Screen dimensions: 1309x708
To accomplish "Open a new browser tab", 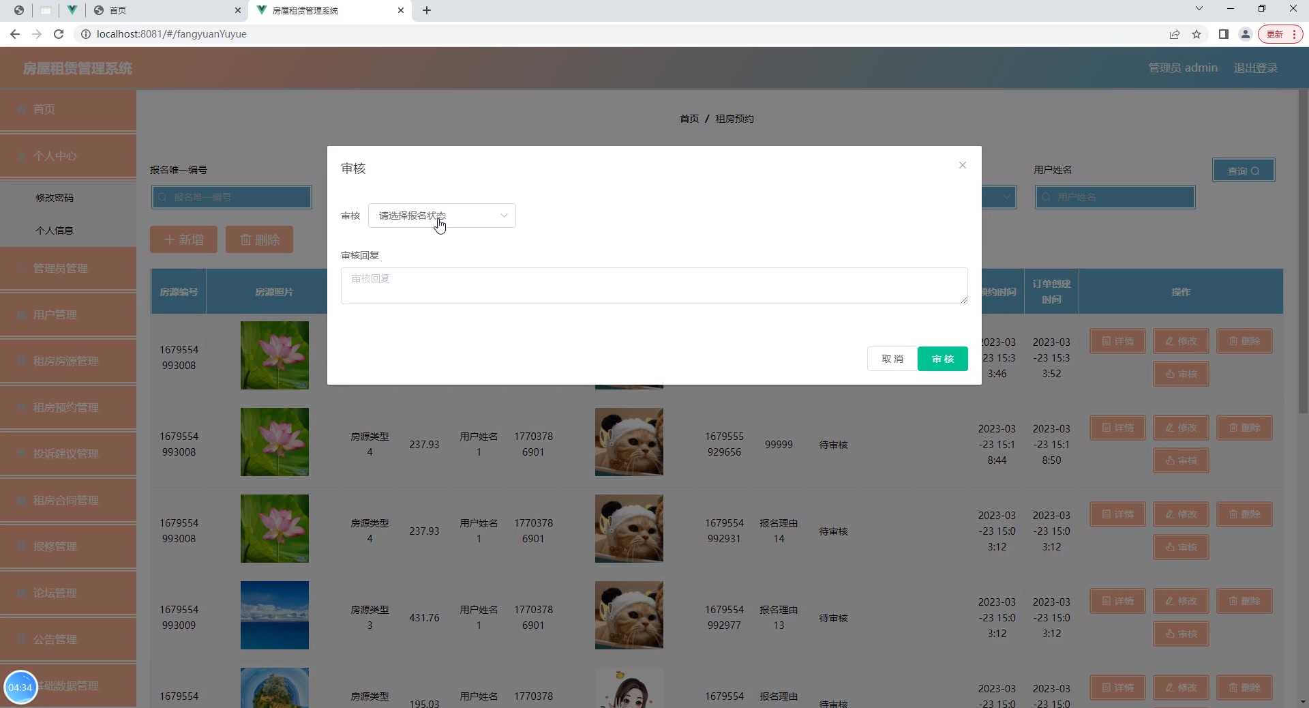I will tap(427, 10).
